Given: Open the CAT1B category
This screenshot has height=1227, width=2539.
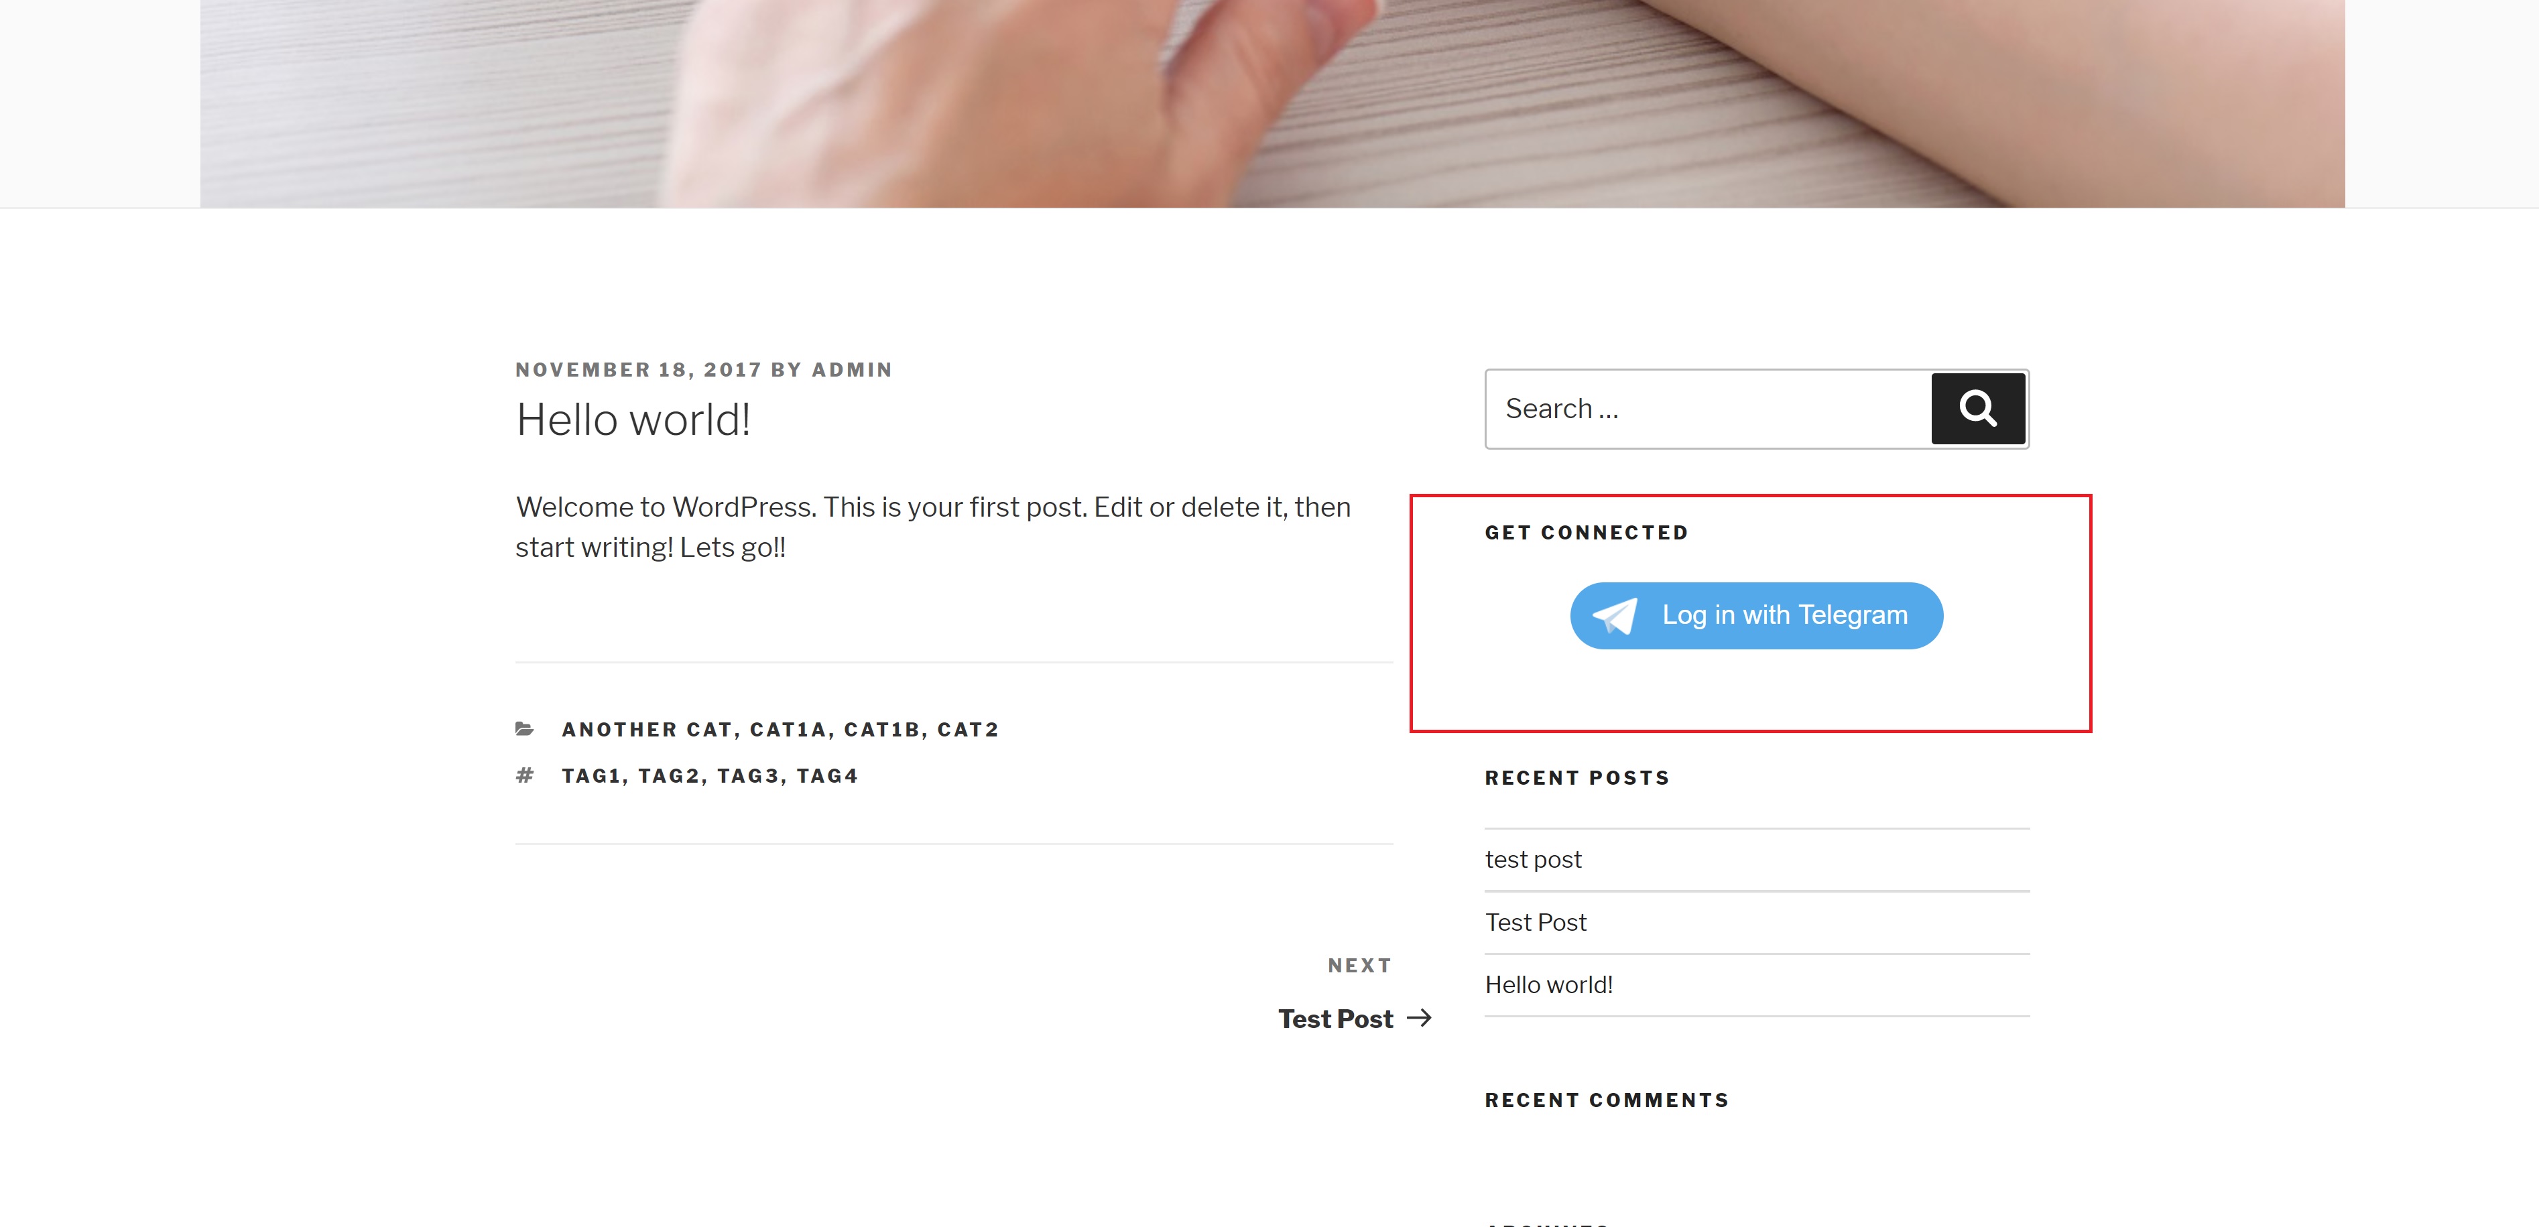Looking at the screenshot, I should (x=884, y=728).
